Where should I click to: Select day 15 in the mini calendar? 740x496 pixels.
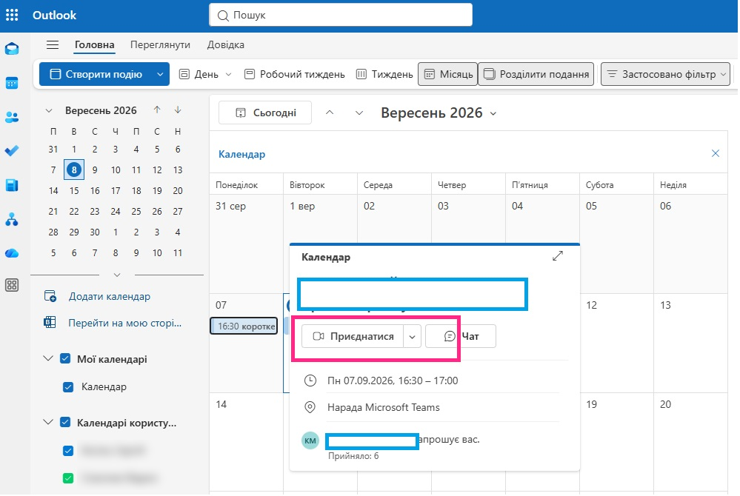[x=74, y=190]
